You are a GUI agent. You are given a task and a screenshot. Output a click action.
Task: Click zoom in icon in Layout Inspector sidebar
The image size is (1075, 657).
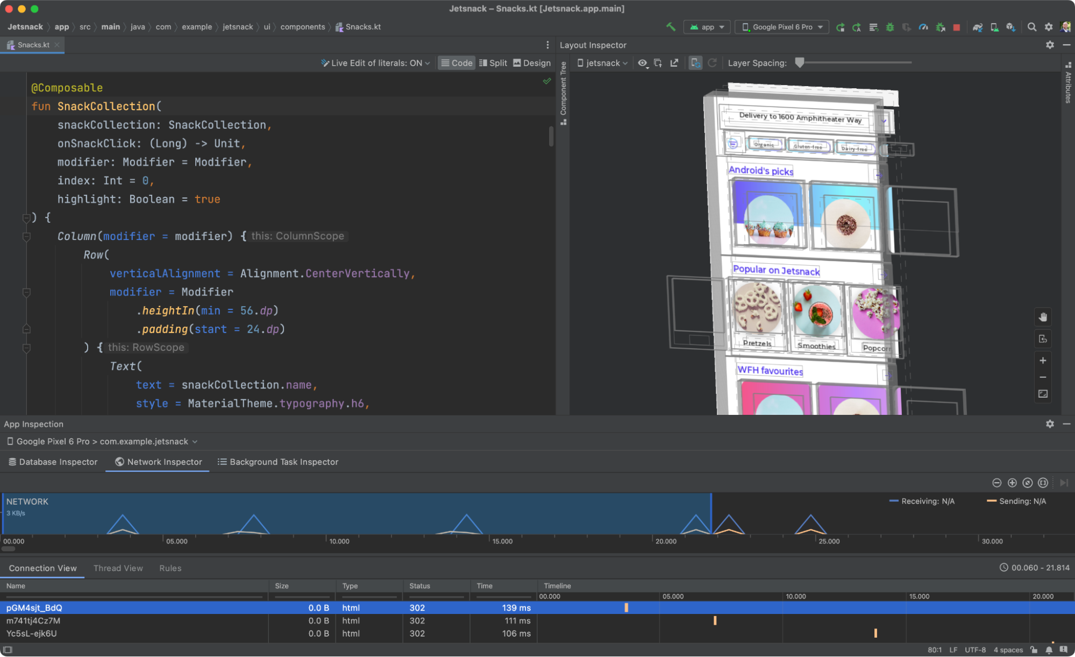point(1043,360)
